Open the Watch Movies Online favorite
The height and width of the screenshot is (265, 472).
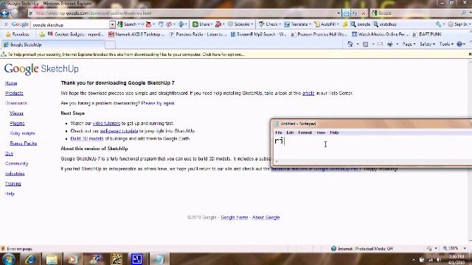380,35
